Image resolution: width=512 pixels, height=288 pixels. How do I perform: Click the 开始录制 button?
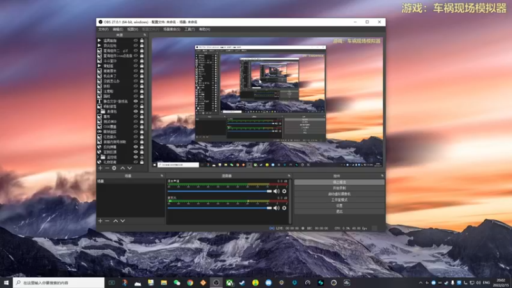tap(339, 188)
